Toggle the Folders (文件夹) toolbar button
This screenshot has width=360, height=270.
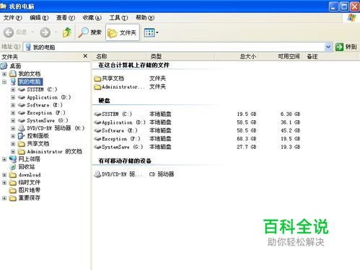coord(123,32)
